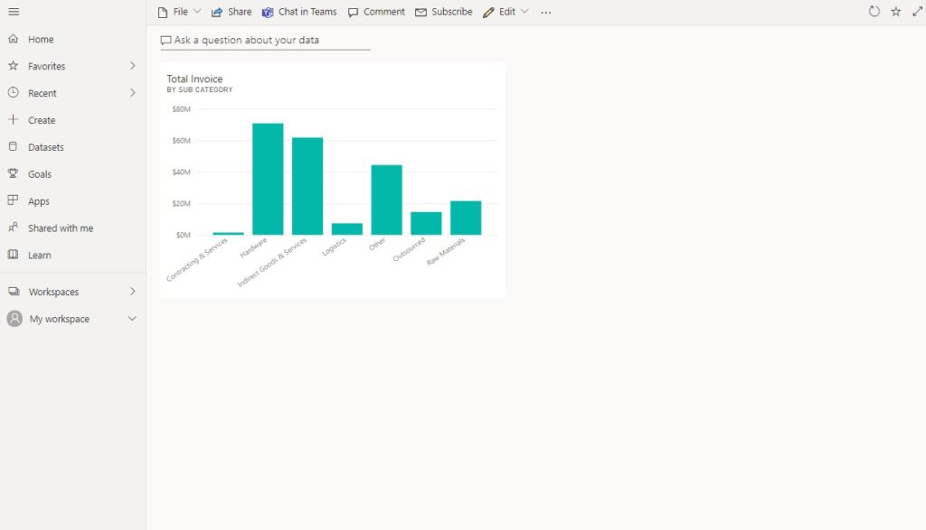Click the Comment speech bubble icon
This screenshot has height=530, width=926.
354,13
